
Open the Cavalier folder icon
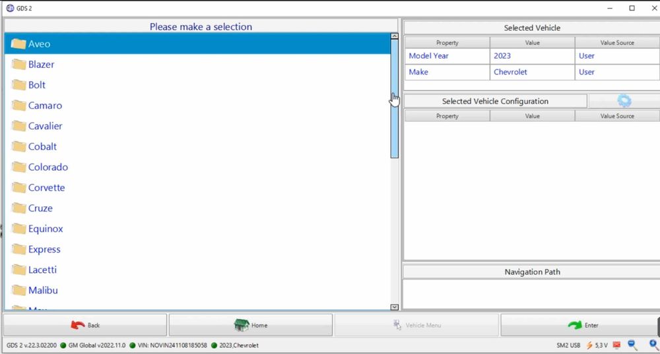point(18,126)
